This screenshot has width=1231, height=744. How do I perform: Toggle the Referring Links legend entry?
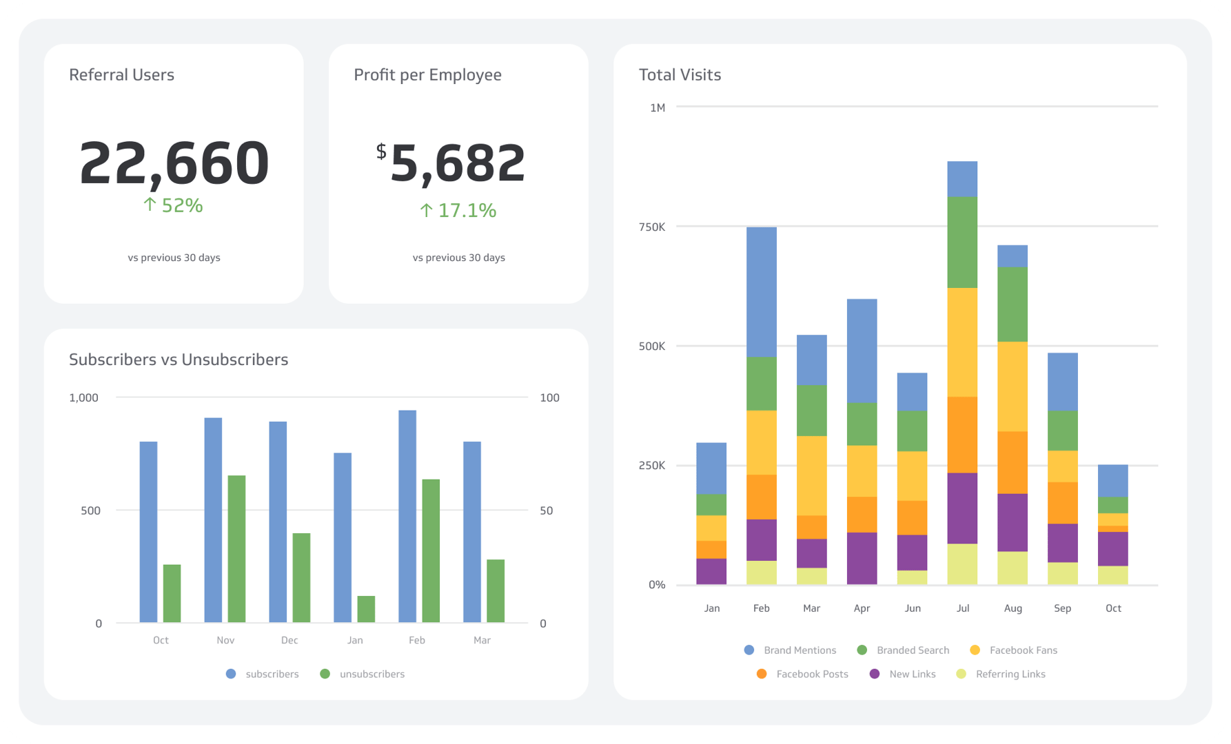tap(1001, 674)
